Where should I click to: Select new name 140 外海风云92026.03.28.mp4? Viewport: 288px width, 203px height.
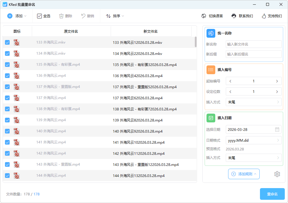pos(138,131)
